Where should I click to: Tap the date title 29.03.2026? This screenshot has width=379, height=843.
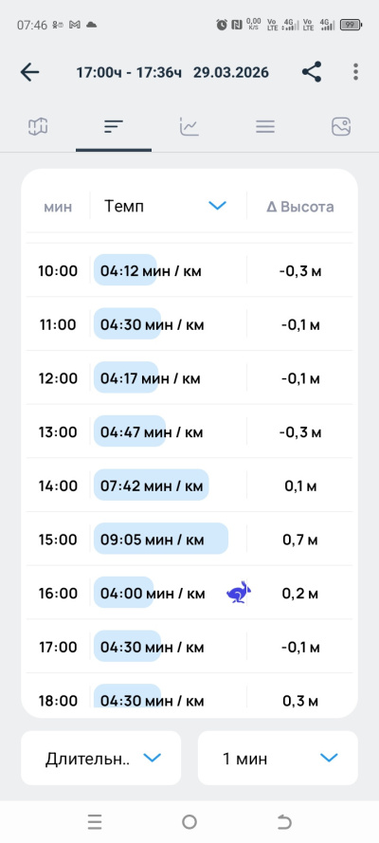[231, 73]
